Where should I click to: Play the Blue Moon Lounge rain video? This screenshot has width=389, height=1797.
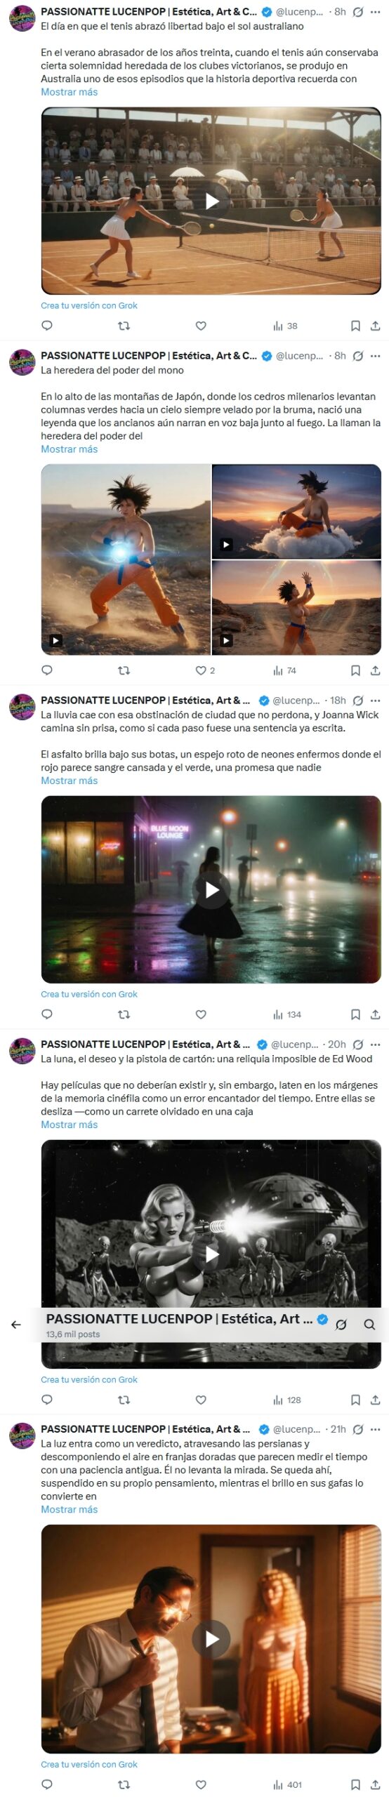tap(211, 889)
